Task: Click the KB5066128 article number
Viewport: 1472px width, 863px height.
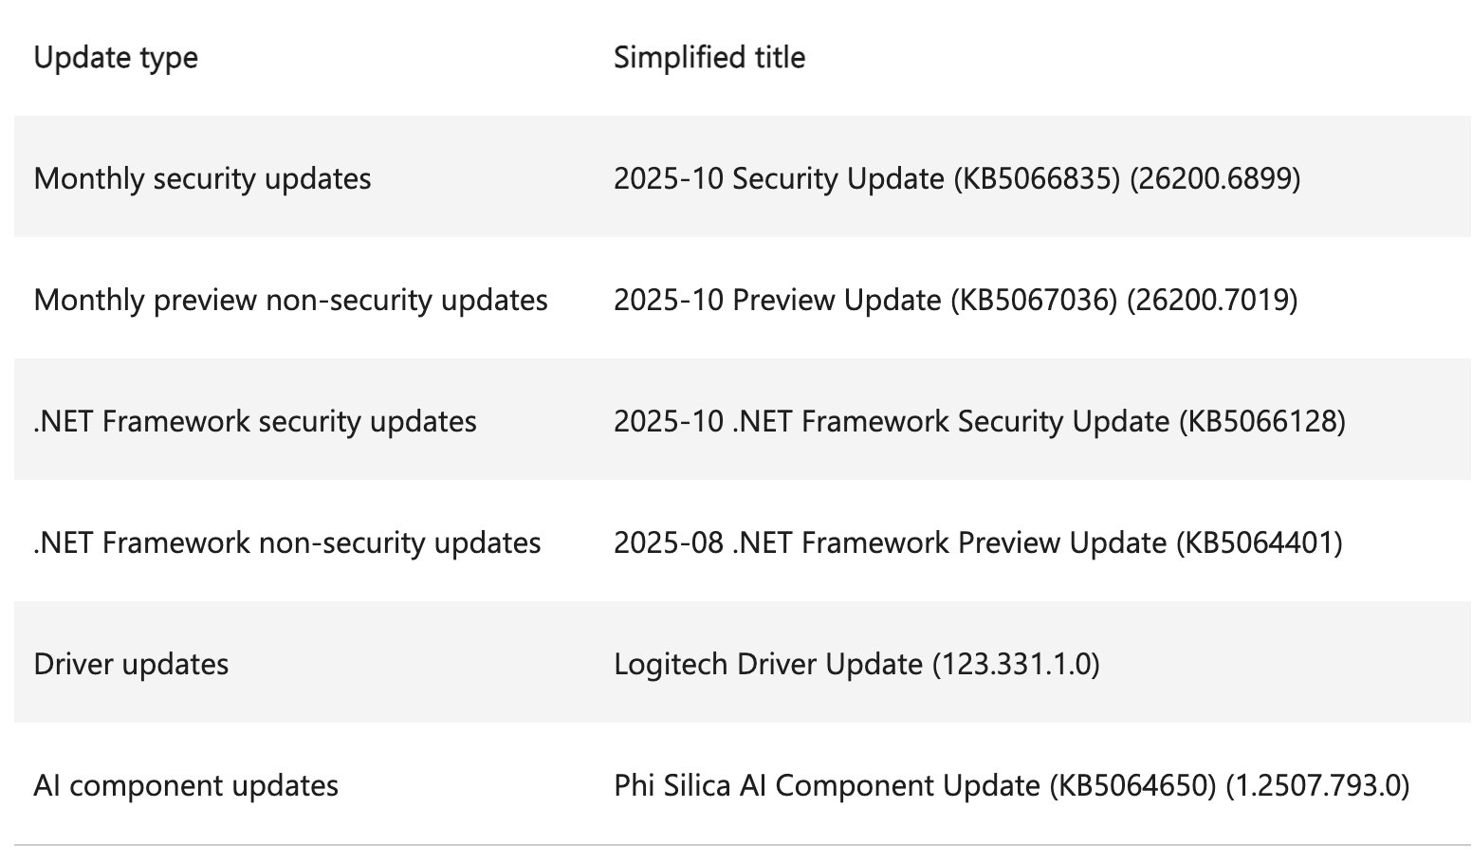Action: 1261,421
